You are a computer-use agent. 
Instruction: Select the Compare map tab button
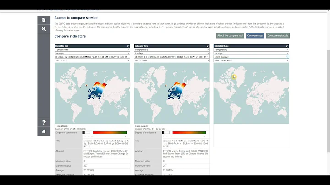coord(255,36)
